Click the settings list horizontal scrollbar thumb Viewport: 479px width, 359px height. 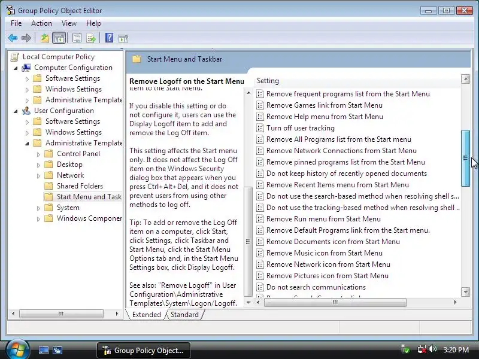pyautogui.click(x=335, y=303)
